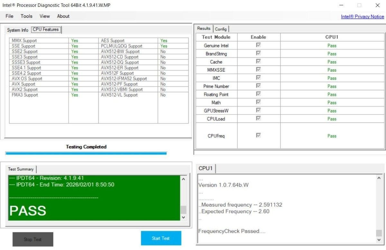This screenshot has width=386, height=250.
Task: Switch to the Config tab
Action: 221,29
